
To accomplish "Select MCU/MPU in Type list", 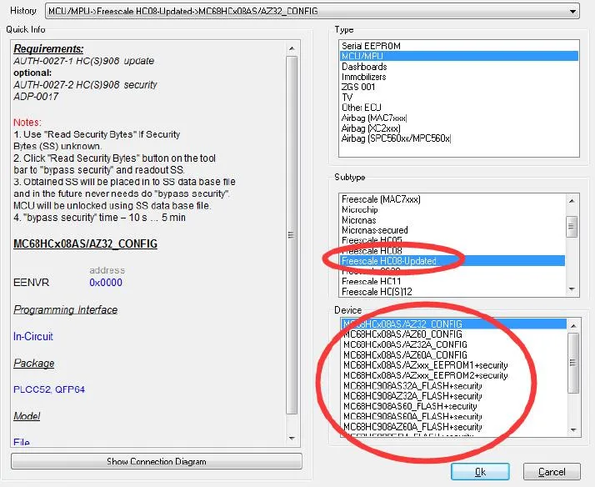I will pyautogui.click(x=459, y=56).
